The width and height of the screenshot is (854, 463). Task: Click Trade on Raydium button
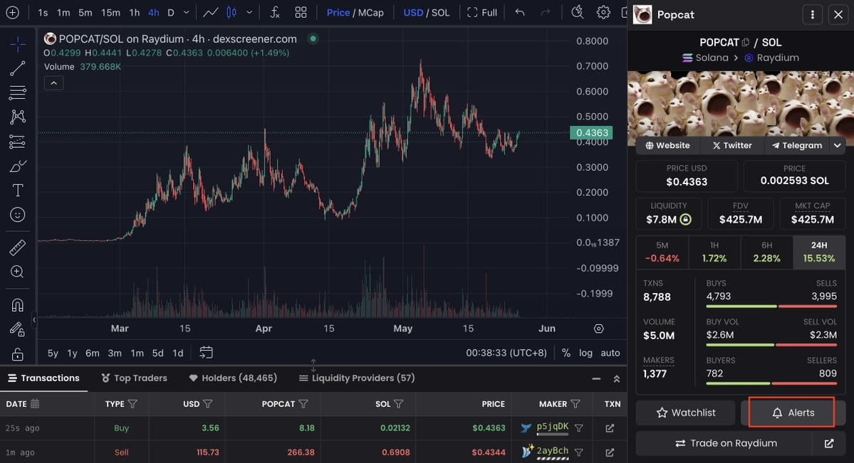point(724,443)
